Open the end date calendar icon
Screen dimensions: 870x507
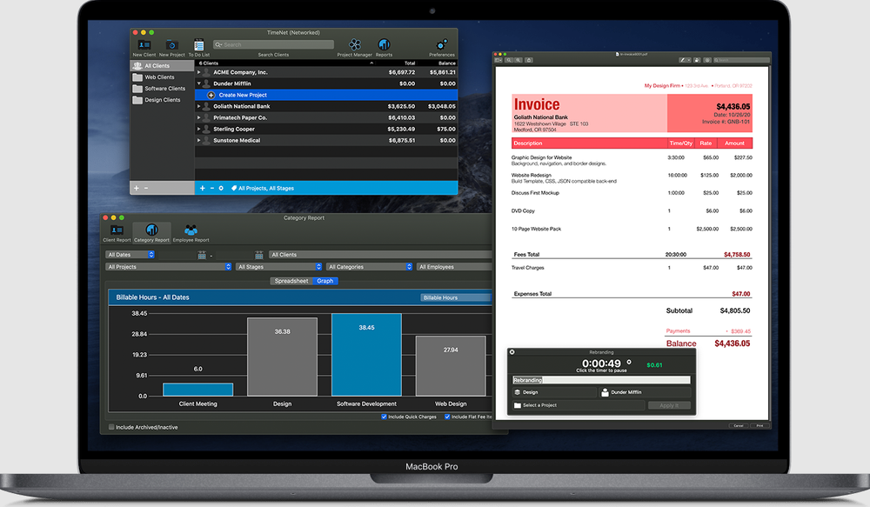click(258, 255)
